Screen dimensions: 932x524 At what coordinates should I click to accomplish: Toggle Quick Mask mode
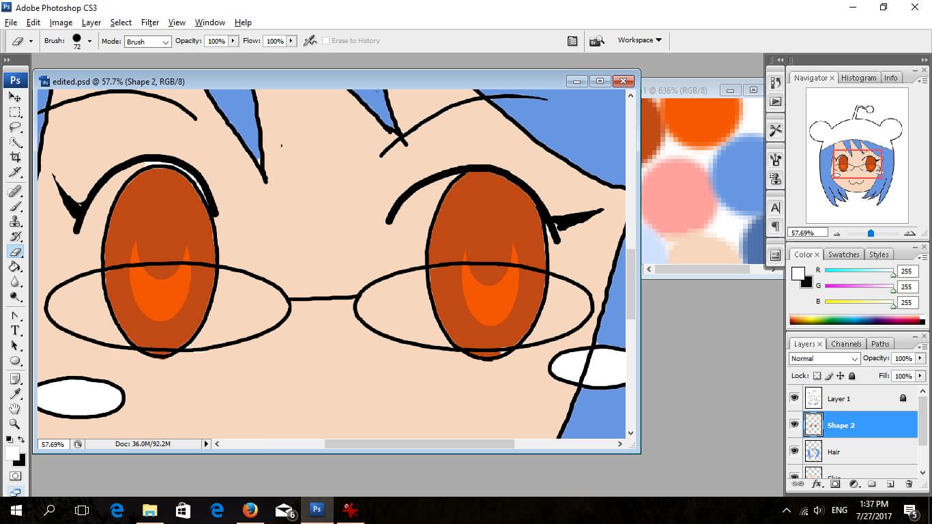15,476
